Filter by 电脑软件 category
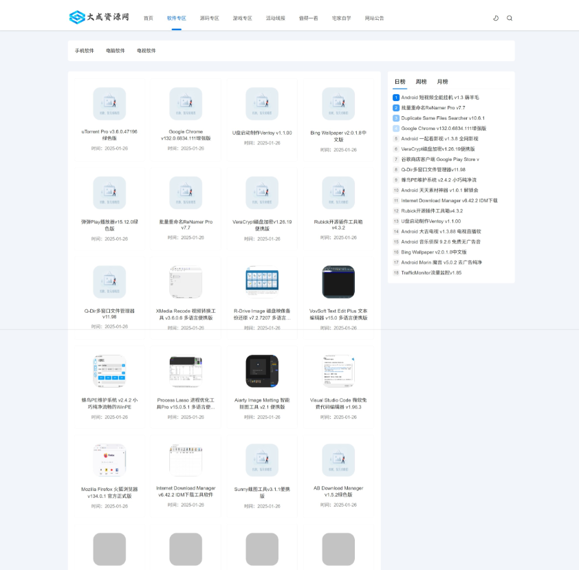This screenshot has height=570, width=579. tap(116, 51)
